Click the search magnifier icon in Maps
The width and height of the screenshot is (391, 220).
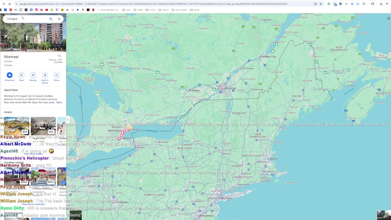pyautogui.click(x=51, y=19)
